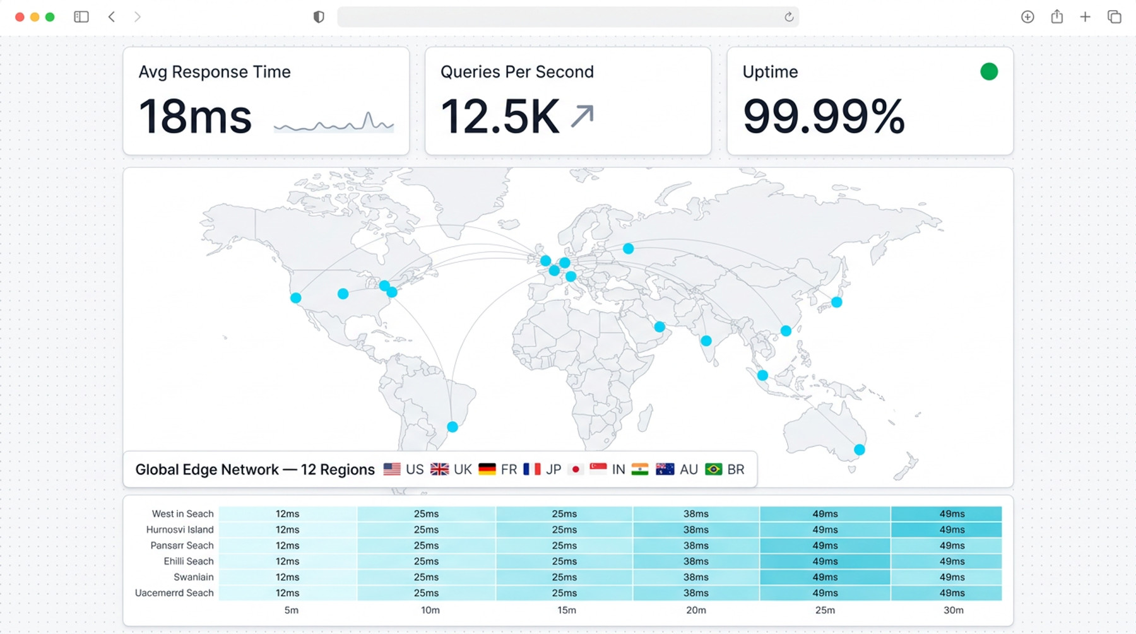The image size is (1136, 634).
Task: Click the '12ms' cell in Swanlain row
Action: [x=288, y=577]
